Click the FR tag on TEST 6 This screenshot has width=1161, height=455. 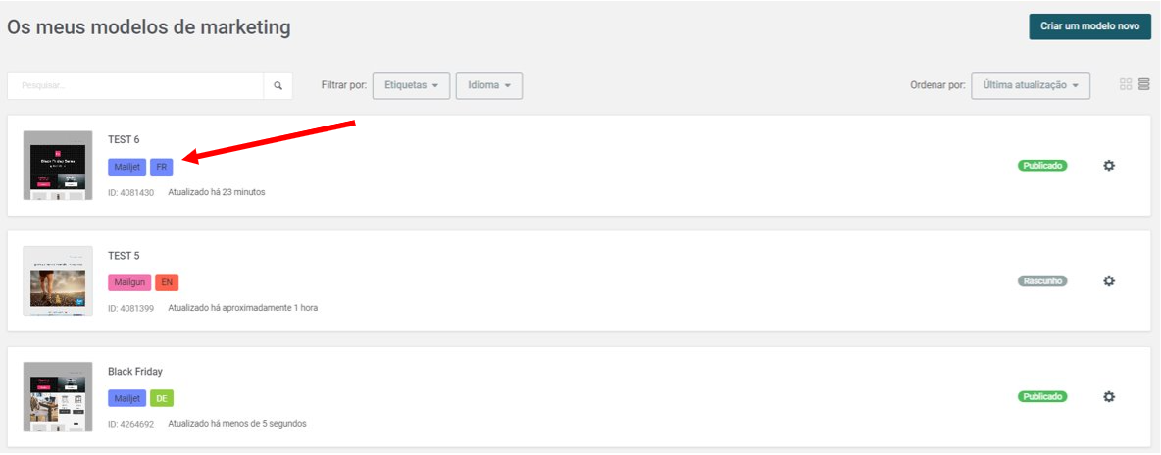[162, 167]
